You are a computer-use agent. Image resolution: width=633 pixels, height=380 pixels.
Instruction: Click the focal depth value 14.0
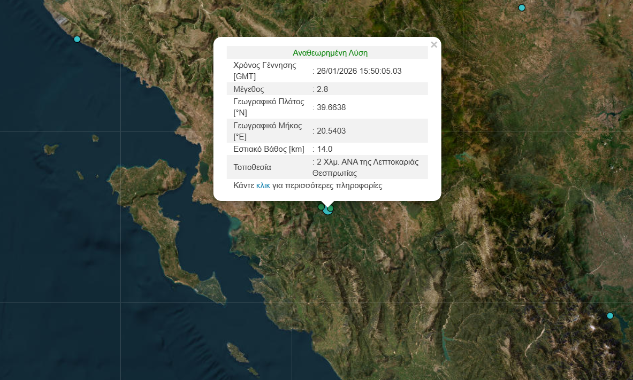click(x=324, y=149)
